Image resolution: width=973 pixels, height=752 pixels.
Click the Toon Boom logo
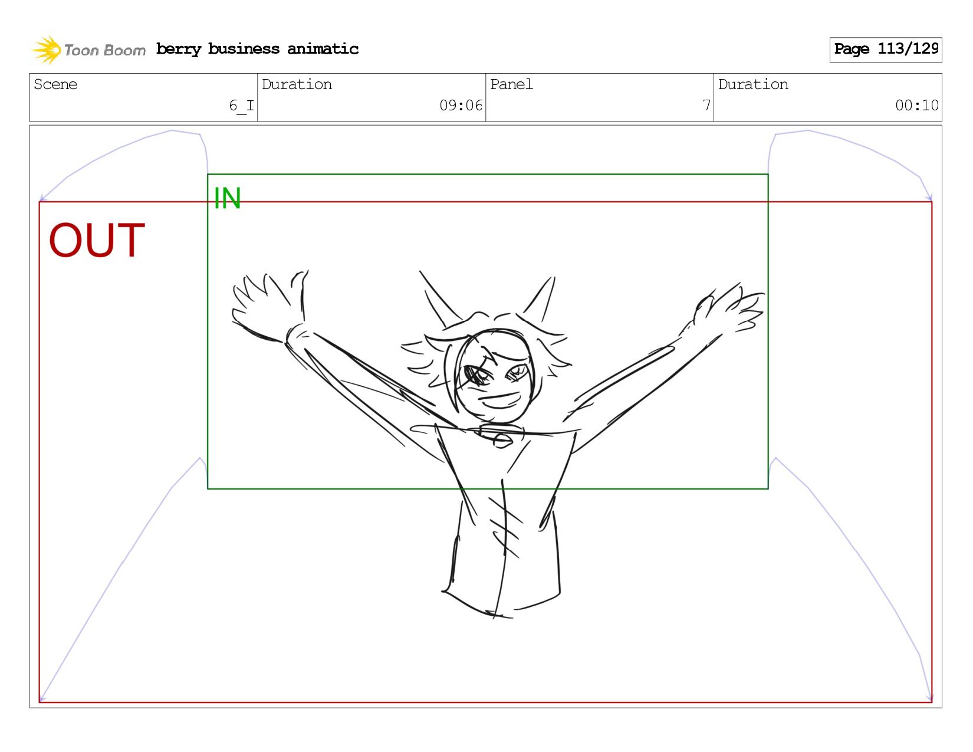coord(88,50)
